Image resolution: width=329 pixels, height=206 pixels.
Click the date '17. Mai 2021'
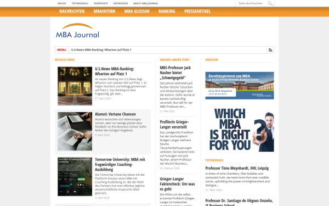[x=167, y=111]
